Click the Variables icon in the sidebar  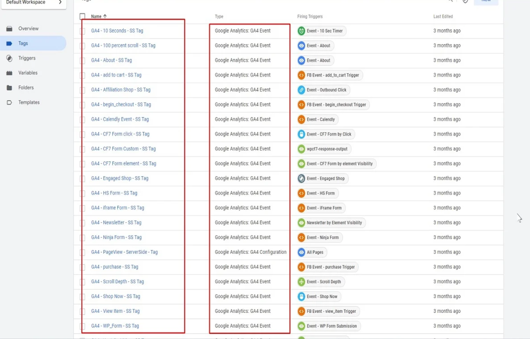click(x=9, y=73)
